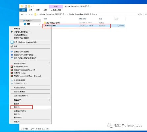147x132 pixels.
Task: Click the new folder quick-access toolbar icon
Action: [29, 6]
